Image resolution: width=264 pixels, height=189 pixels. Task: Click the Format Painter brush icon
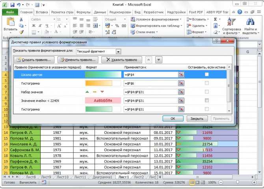click(x=21, y=32)
